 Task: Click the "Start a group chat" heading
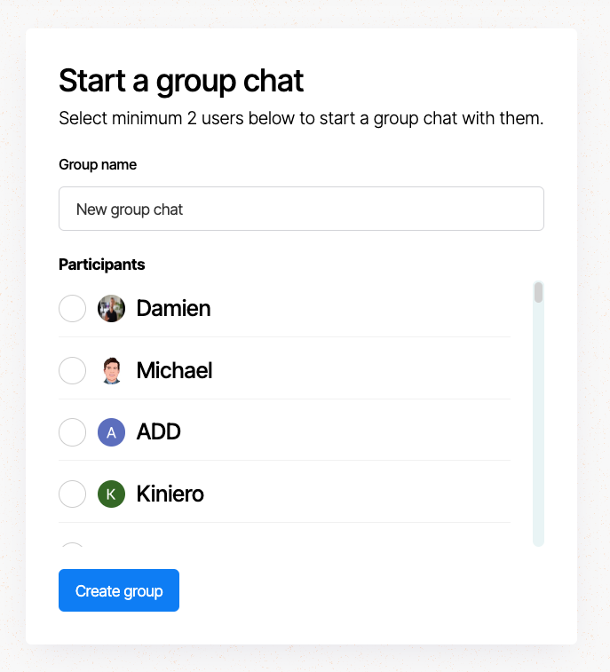tap(181, 81)
